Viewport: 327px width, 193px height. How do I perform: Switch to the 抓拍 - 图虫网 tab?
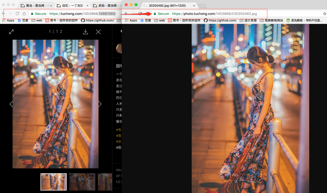(107, 6)
